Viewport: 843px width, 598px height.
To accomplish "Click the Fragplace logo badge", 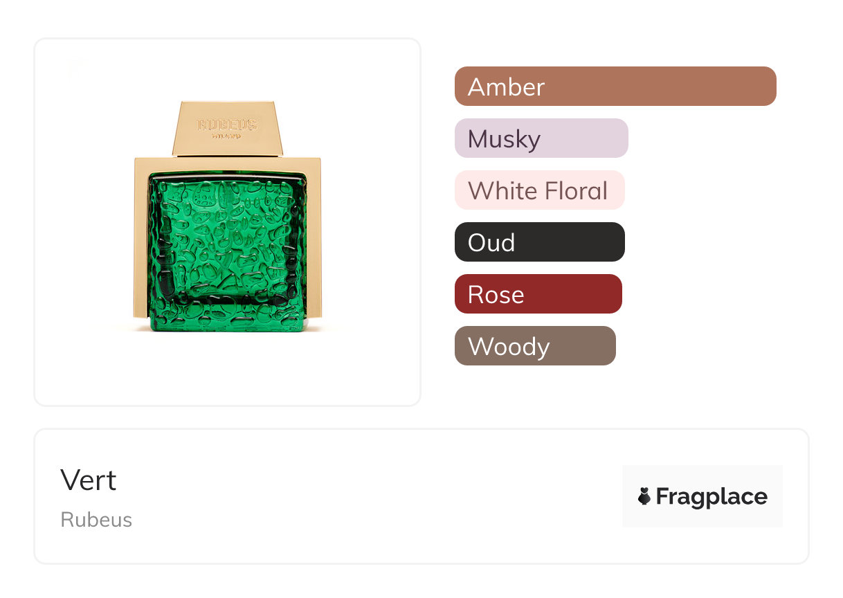I will tap(702, 496).
